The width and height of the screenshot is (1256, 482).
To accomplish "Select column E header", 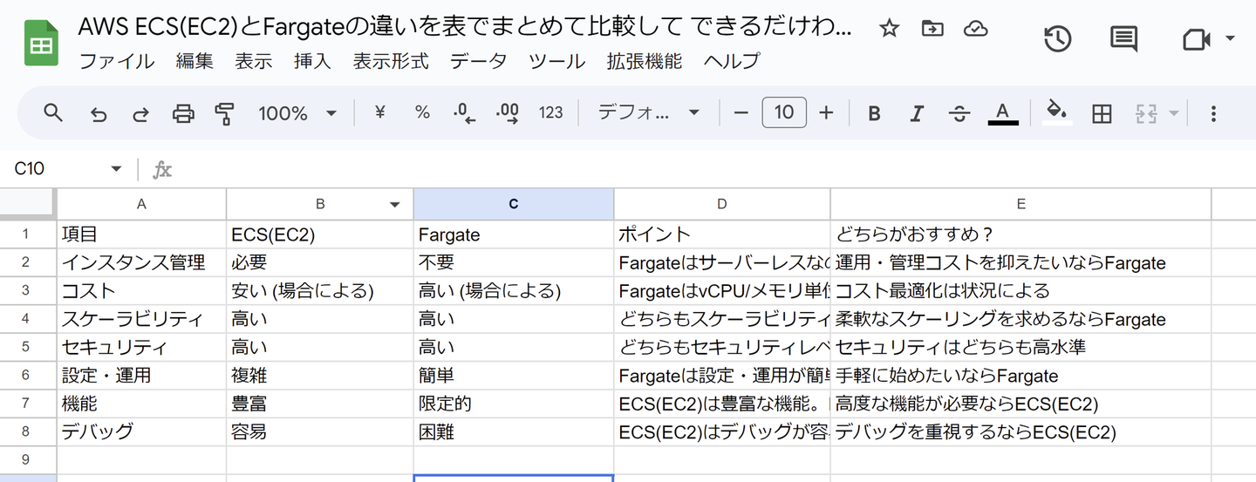I will click(x=1020, y=203).
